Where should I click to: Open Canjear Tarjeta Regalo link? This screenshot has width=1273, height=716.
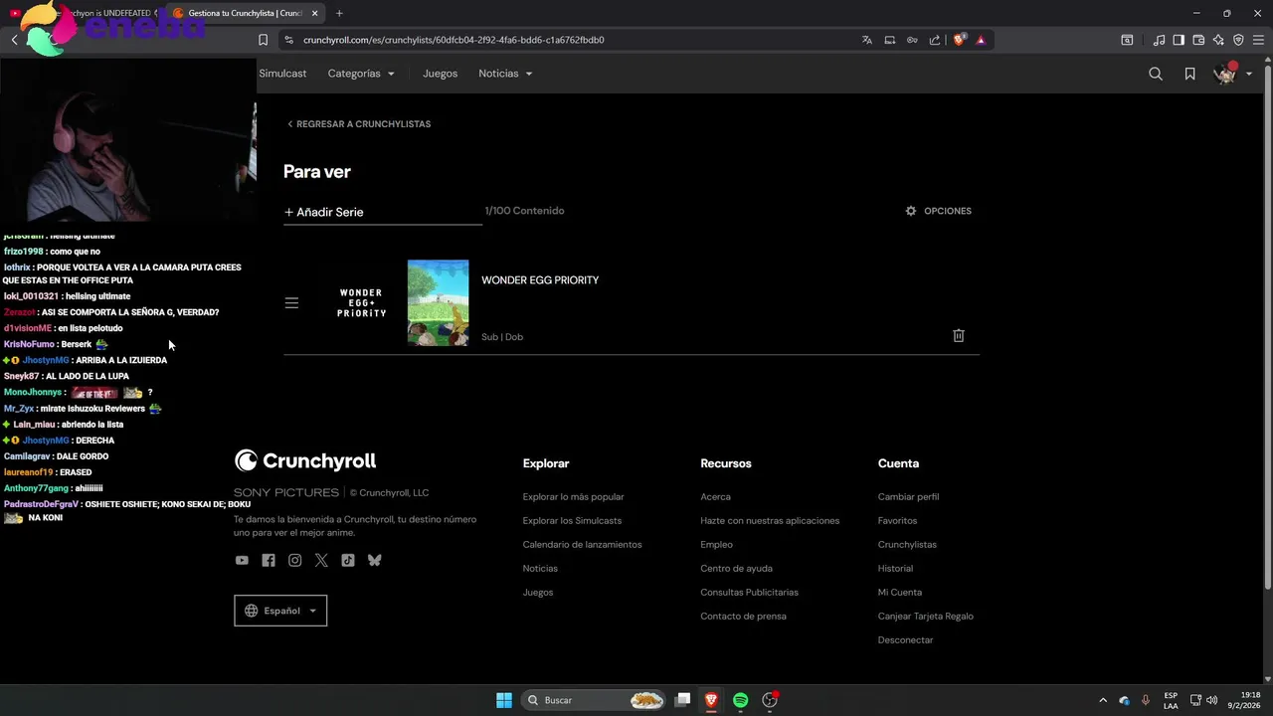coord(926,617)
